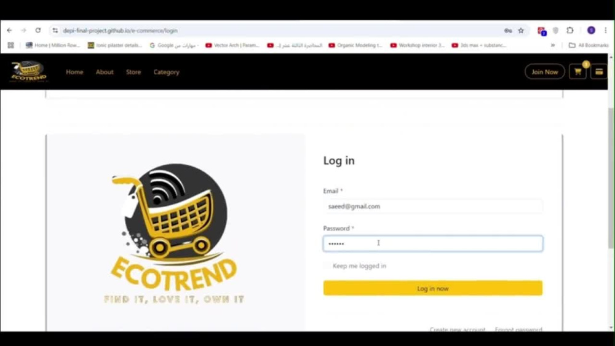Tick the Keep me logged in checkbox
Screen dimensions: 615x346
tap(327, 265)
